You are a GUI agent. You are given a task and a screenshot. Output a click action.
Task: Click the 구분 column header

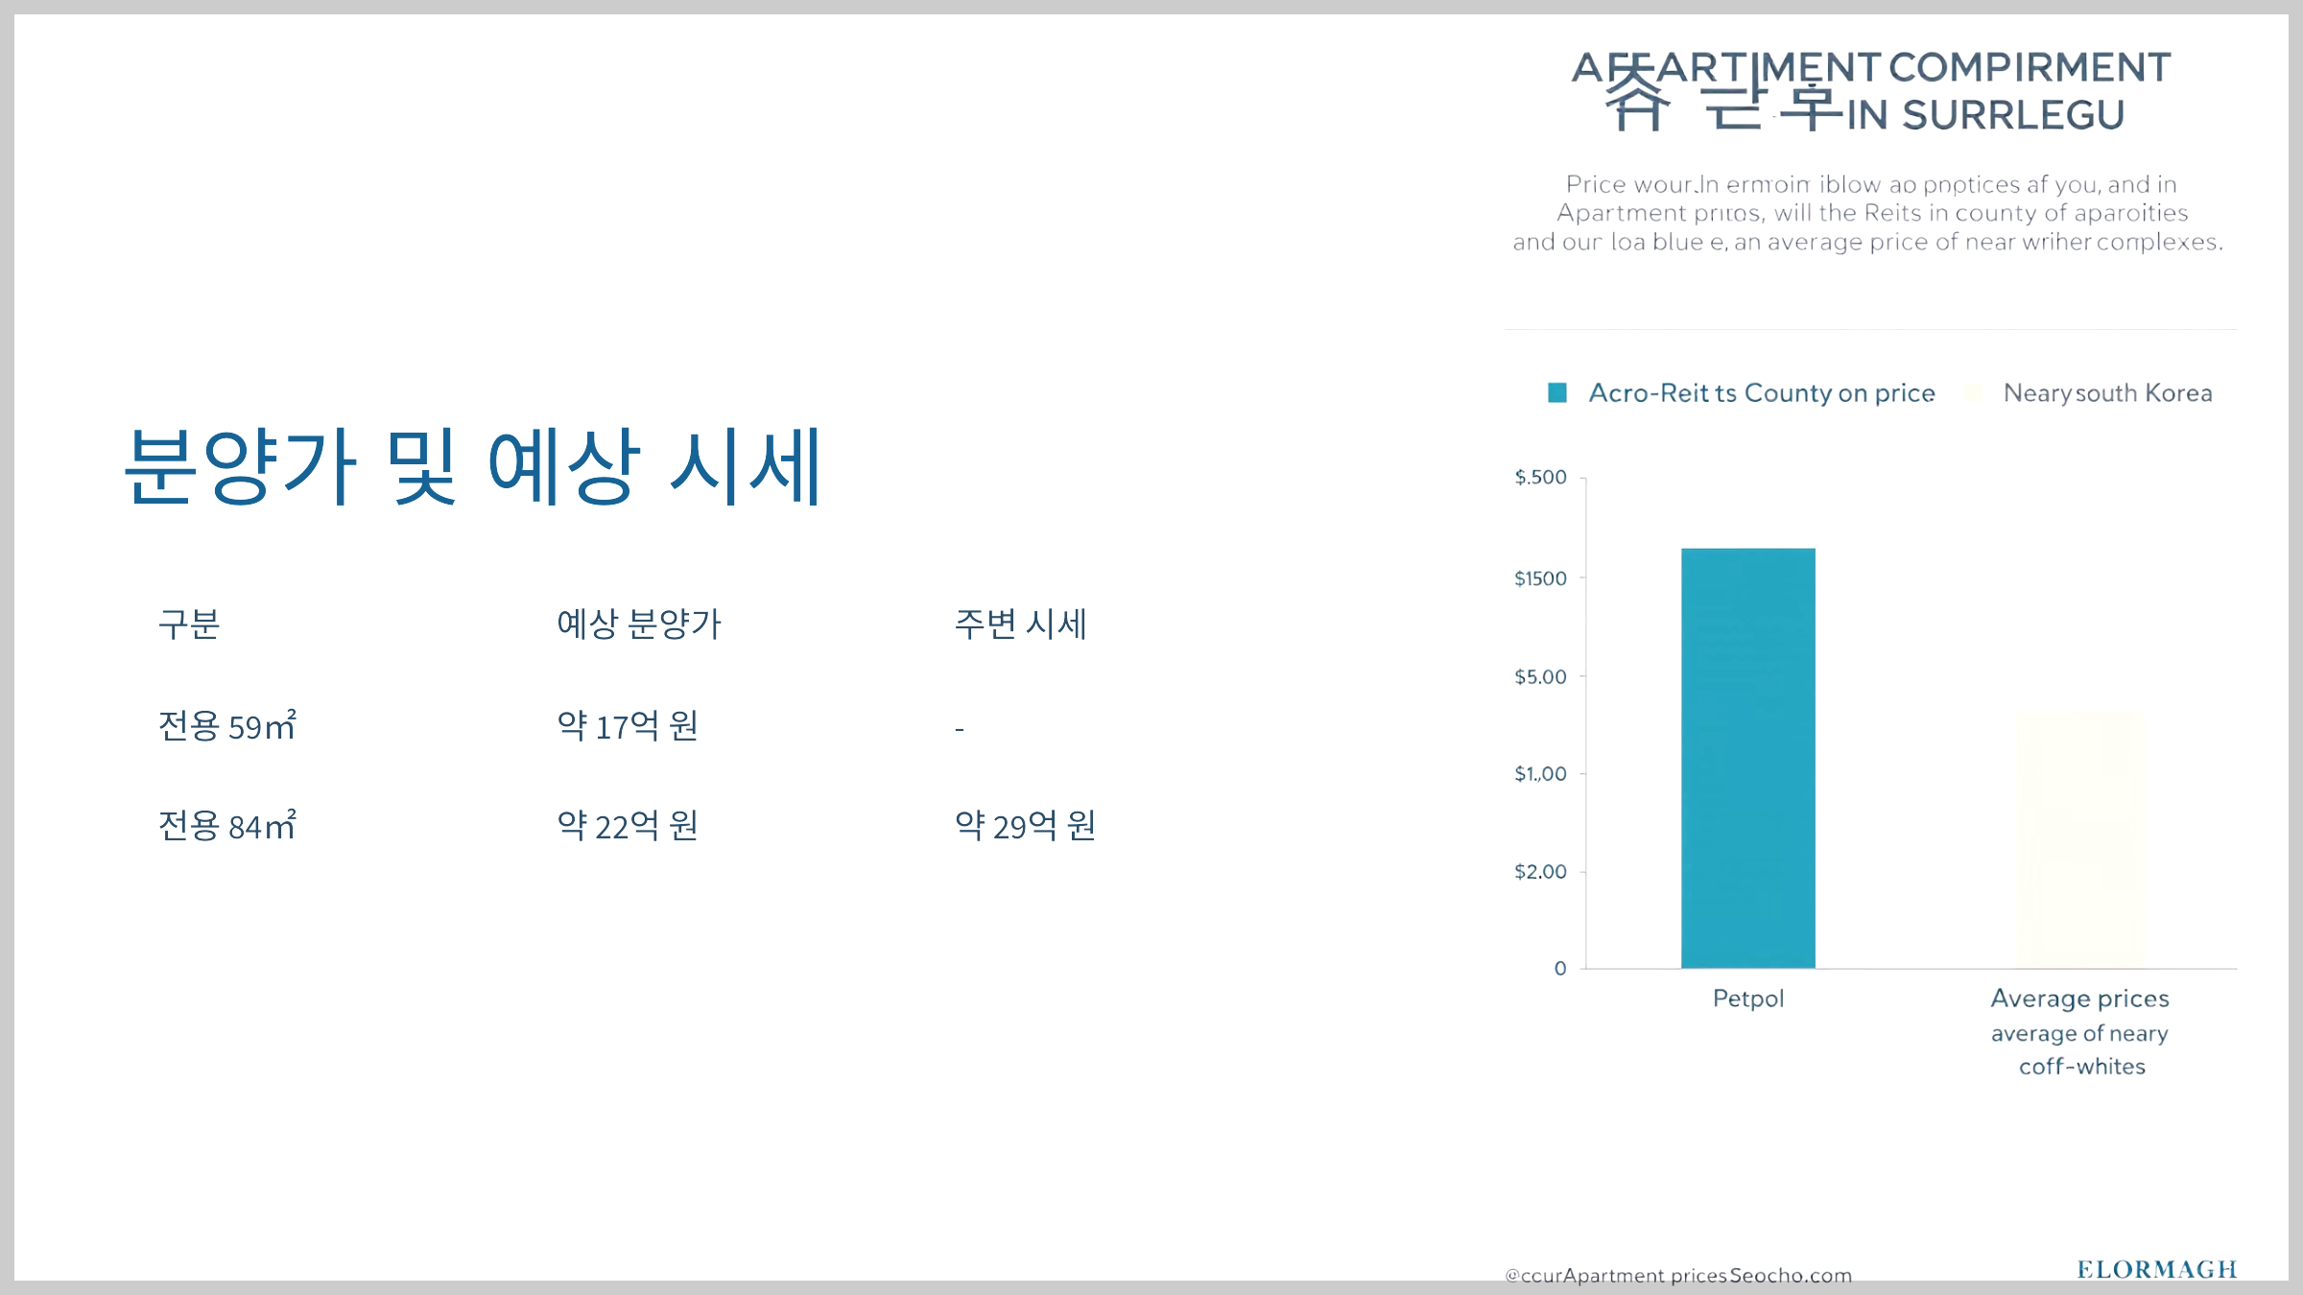click(189, 624)
